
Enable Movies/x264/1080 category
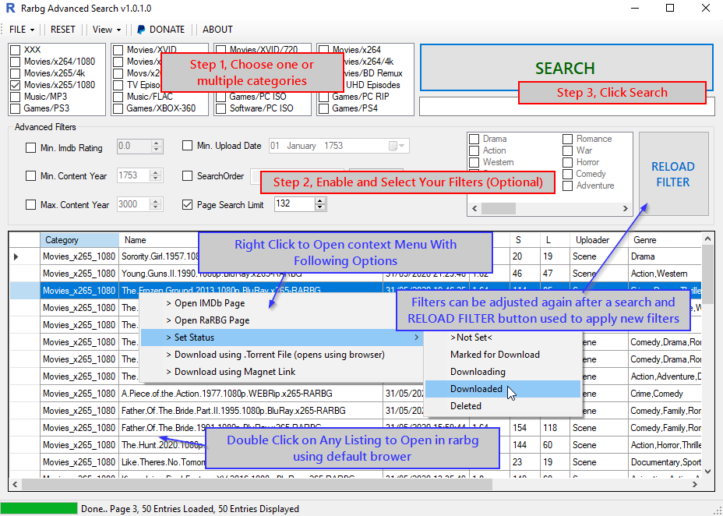[x=16, y=62]
